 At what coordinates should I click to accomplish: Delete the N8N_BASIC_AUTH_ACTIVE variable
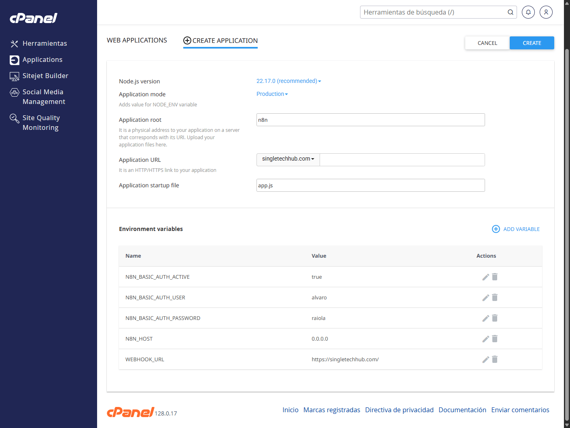[495, 277]
